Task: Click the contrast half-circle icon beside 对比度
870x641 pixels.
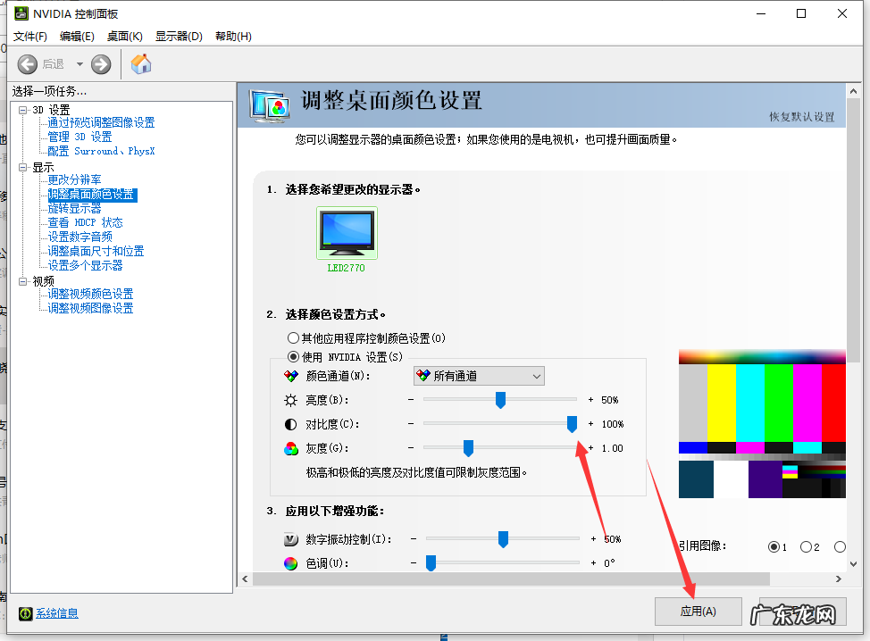Action: [x=290, y=423]
